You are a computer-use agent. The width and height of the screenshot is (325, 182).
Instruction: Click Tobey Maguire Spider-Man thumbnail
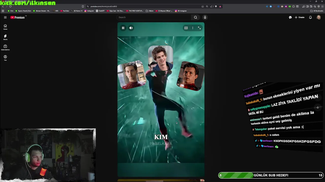click(x=132, y=75)
